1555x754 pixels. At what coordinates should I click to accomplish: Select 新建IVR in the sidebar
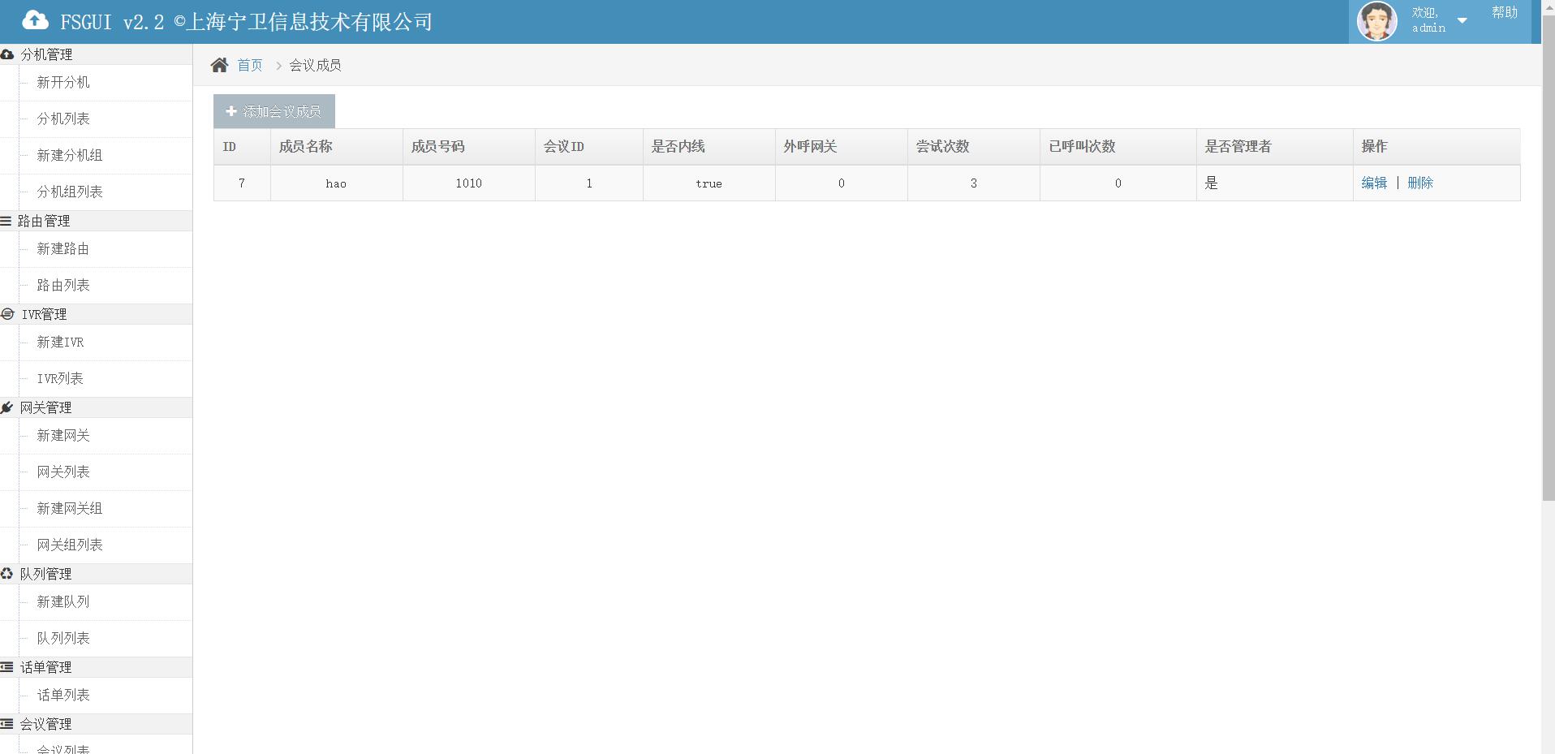pyautogui.click(x=60, y=343)
